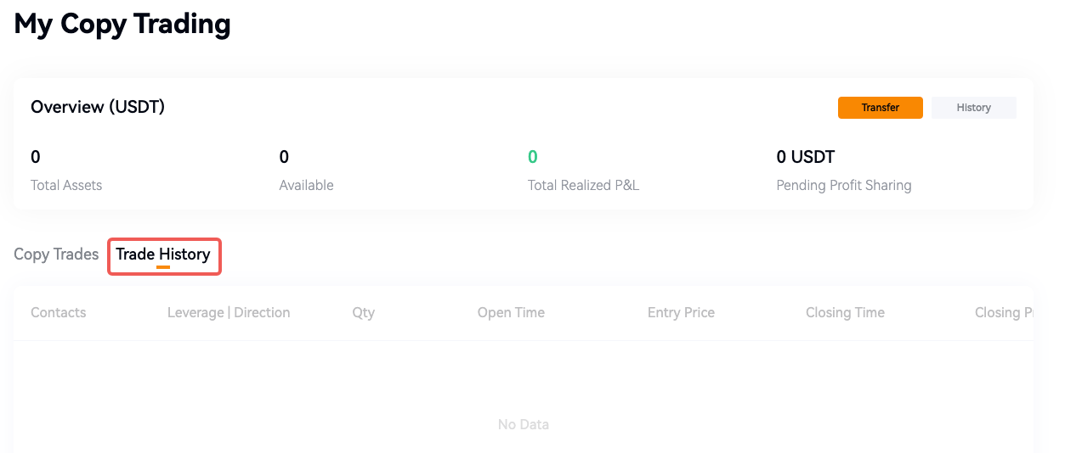Click the Total Realized P&L label
The height and width of the screenshot is (453, 1082).
(583, 185)
